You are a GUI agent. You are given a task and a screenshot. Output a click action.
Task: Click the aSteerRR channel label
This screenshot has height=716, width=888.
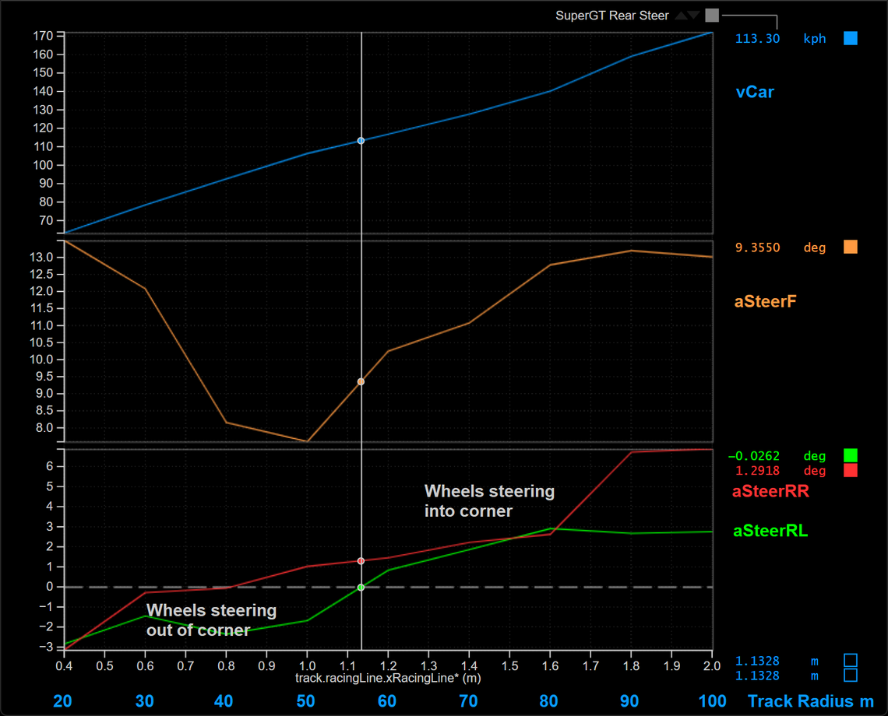(x=771, y=491)
